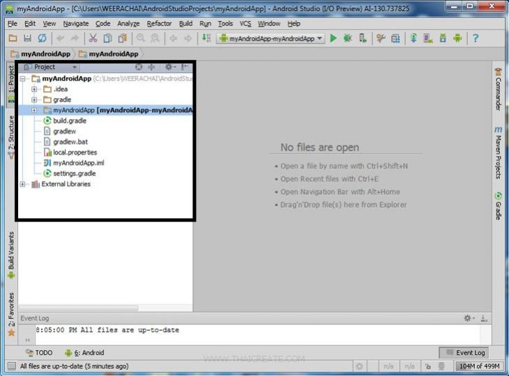Toggle the 1: Project side tab
Viewport: 509px width, 376px height.
[x=10, y=84]
